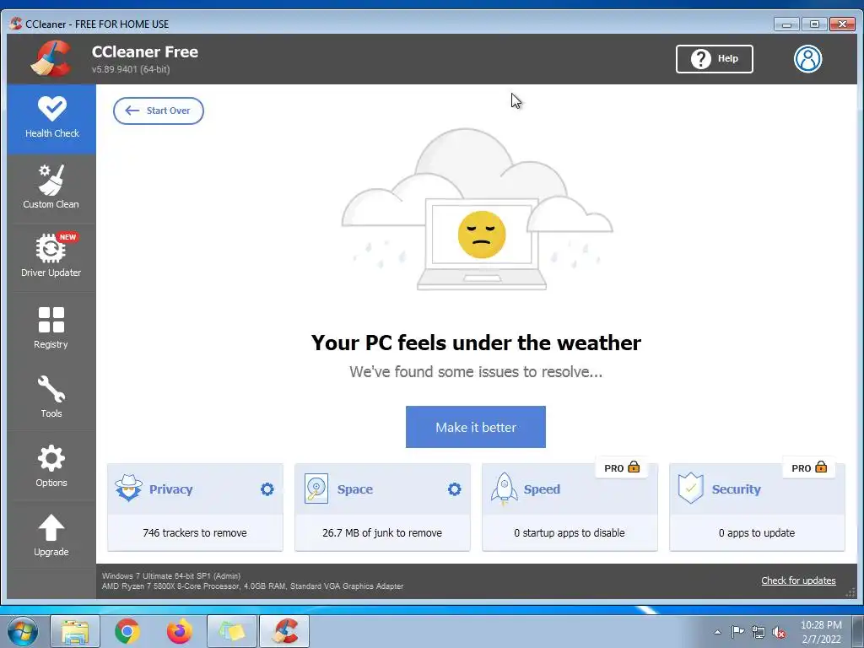The image size is (864, 648).
Task: Click the Speed rocket icon
Action: (x=505, y=489)
